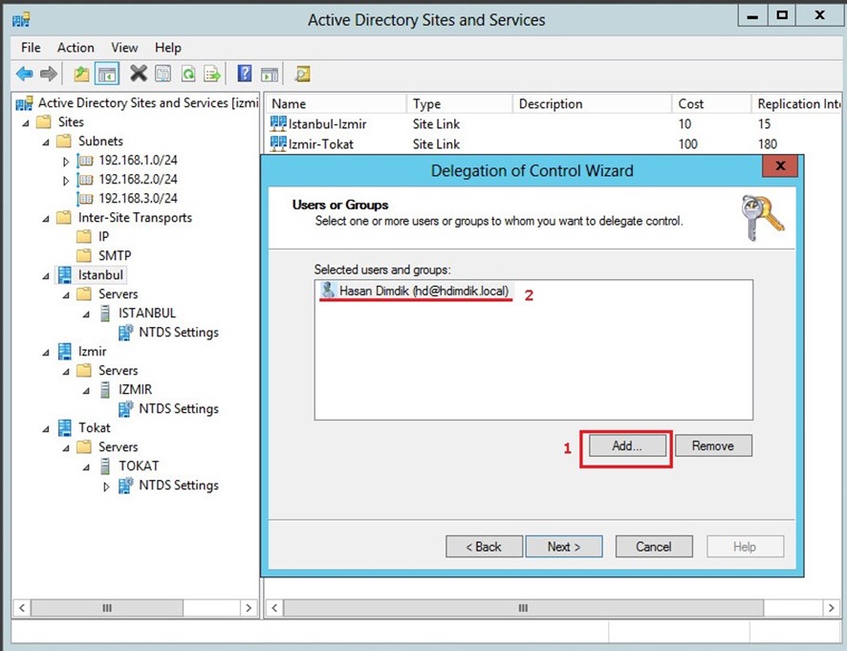Cancel the Delegation of Control Wizard
This screenshot has height=651, width=847.
pyautogui.click(x=654, y=547)
